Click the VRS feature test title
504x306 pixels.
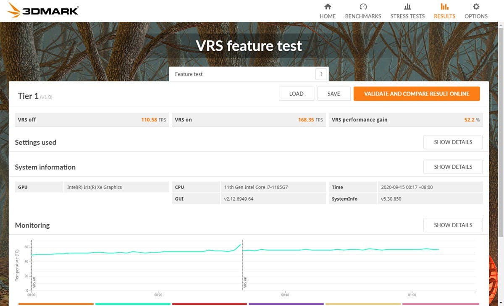[249, 45]
